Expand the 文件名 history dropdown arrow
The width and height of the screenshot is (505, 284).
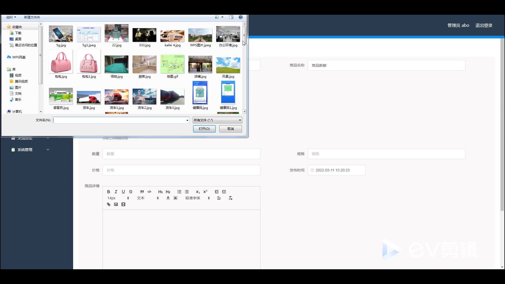point(187,120)
